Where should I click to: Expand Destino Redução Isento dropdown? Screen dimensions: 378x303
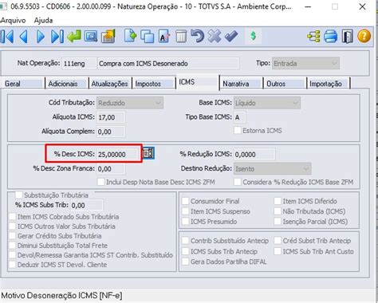coord(273,168)
